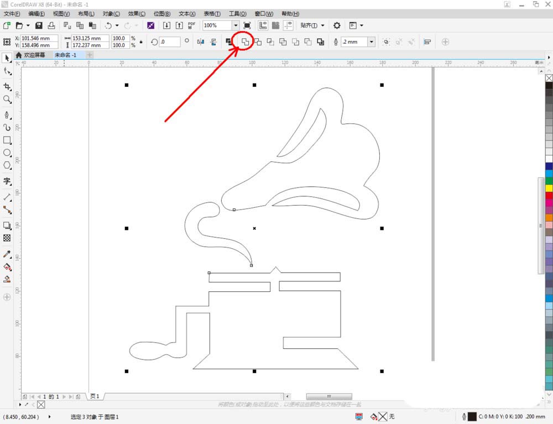Select the Drop shadow tool
The width and height of the screenshot is (553, 424).
tap(7, 225)
